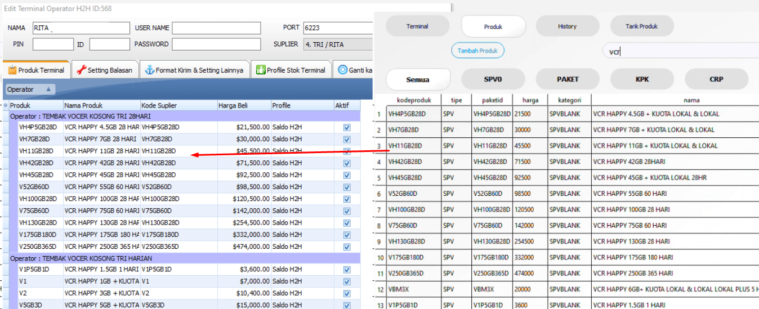
Task: Click the Tarik Produk button
Action: [641, 26]
